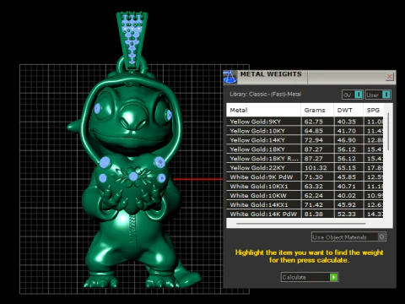Select the Yellow Gold:22KY row

point(305,168)
